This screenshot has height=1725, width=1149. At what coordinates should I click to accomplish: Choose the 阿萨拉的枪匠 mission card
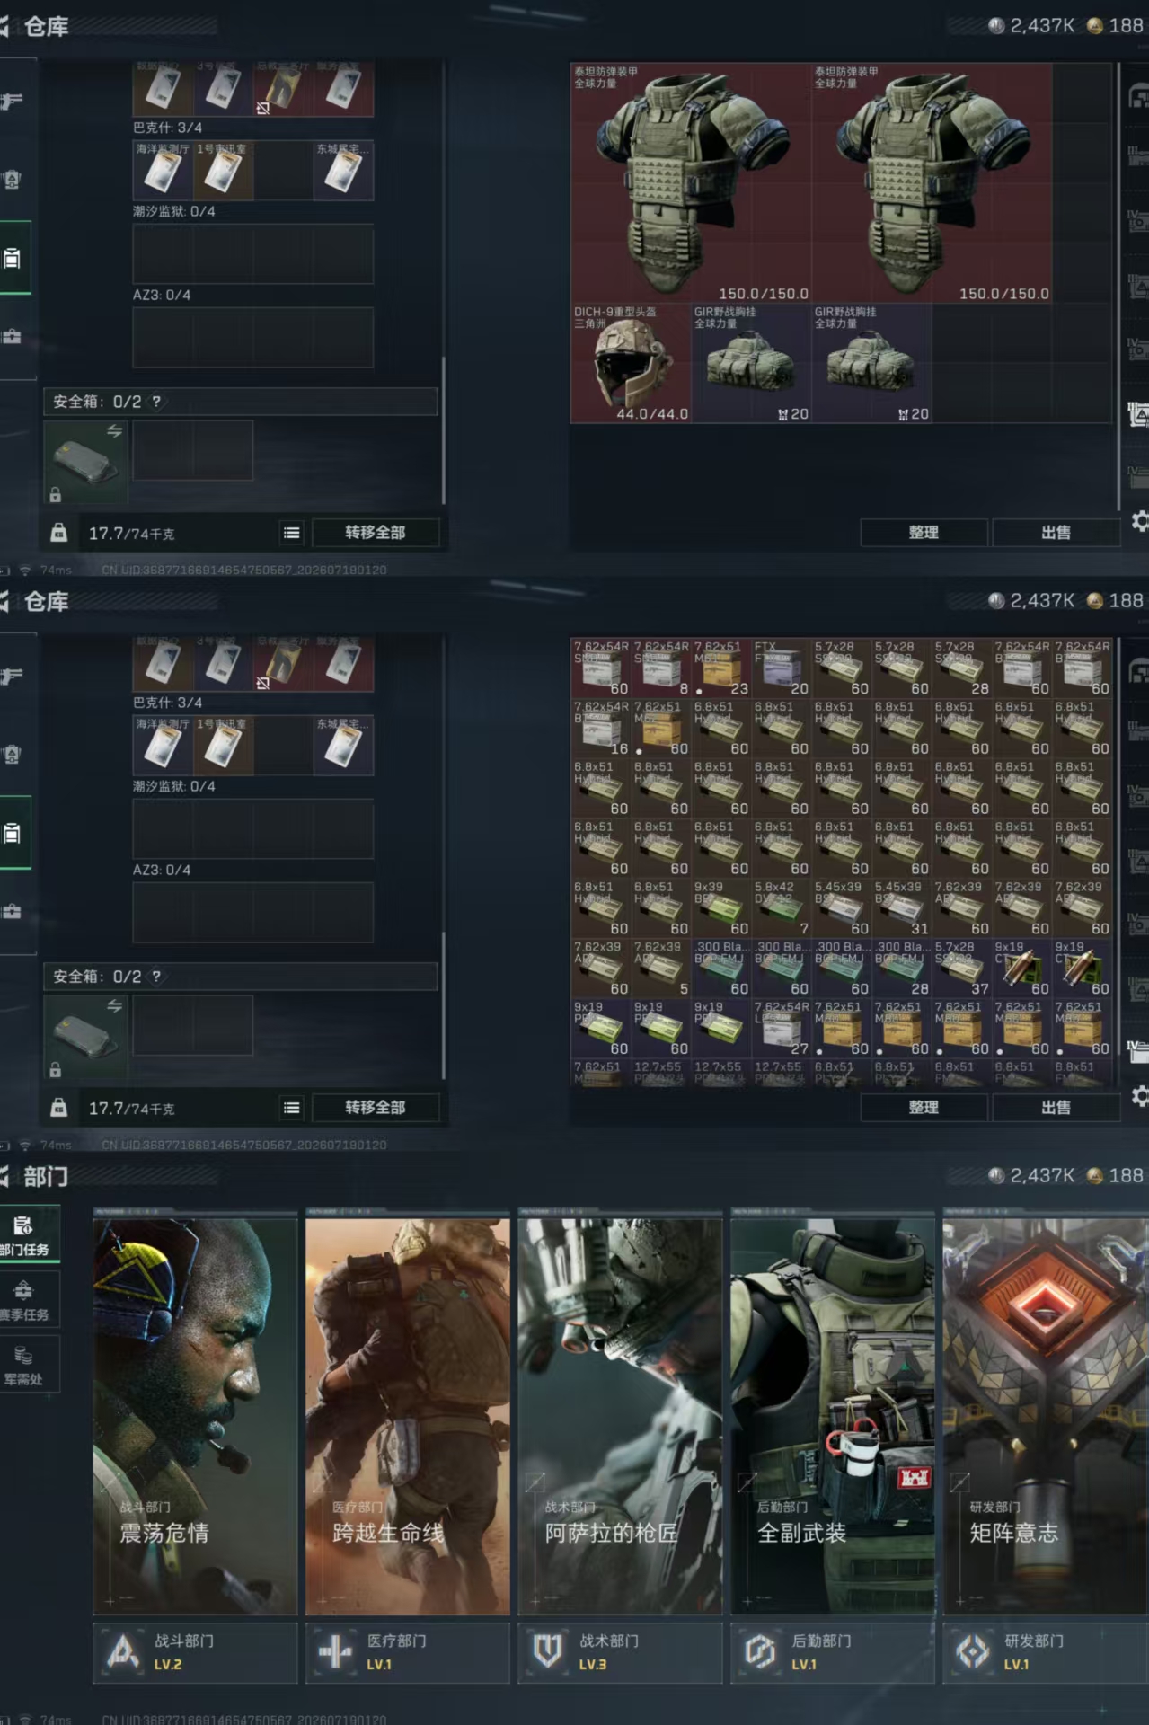click(x=620, y=1416)
